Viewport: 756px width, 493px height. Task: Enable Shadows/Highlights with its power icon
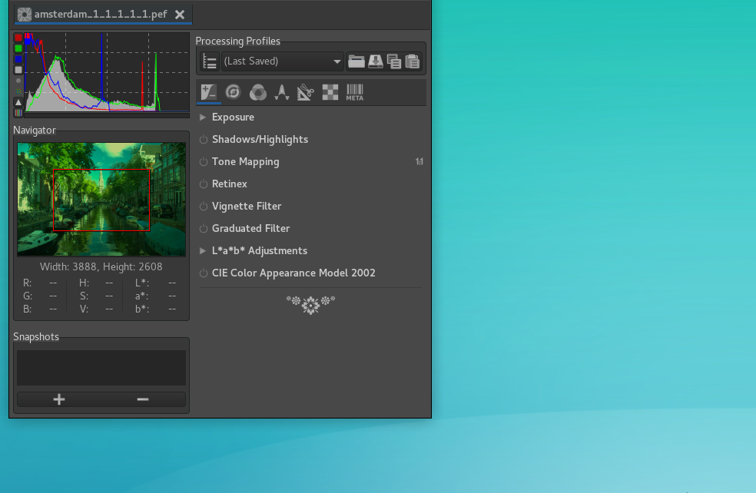pos(204,140)
